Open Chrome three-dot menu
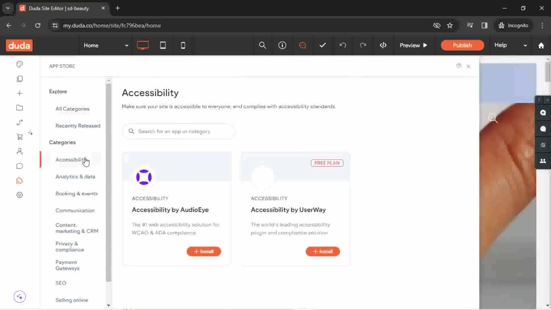 (542, 26)
